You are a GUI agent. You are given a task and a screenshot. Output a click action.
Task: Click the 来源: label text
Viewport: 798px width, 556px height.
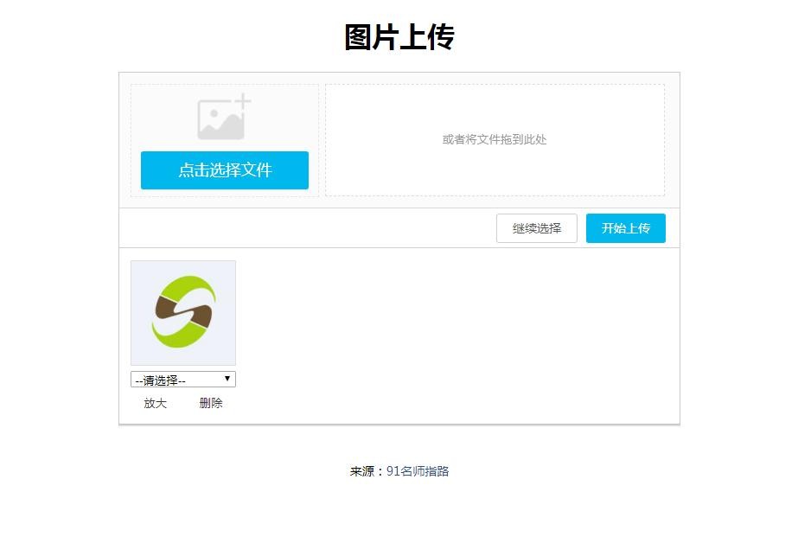point(367,471)
